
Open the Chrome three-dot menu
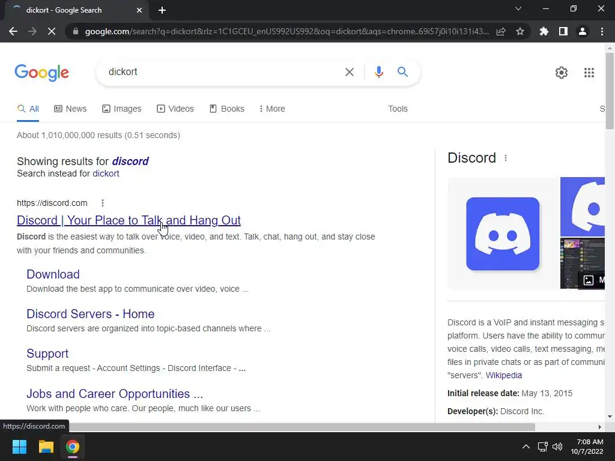tap(602, 31)
